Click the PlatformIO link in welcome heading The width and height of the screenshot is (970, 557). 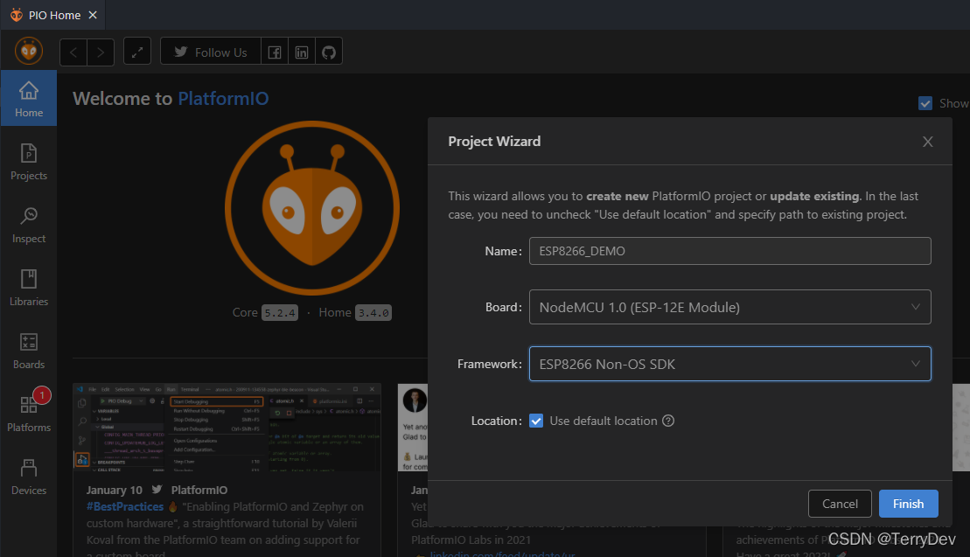223,99
